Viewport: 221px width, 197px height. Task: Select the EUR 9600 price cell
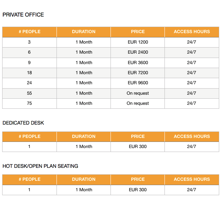(138, 83)
